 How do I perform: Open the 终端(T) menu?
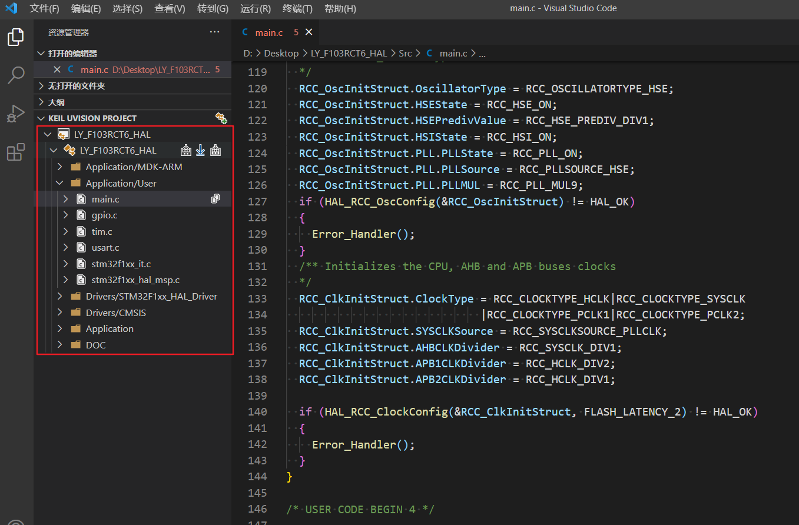coord(297,9)
